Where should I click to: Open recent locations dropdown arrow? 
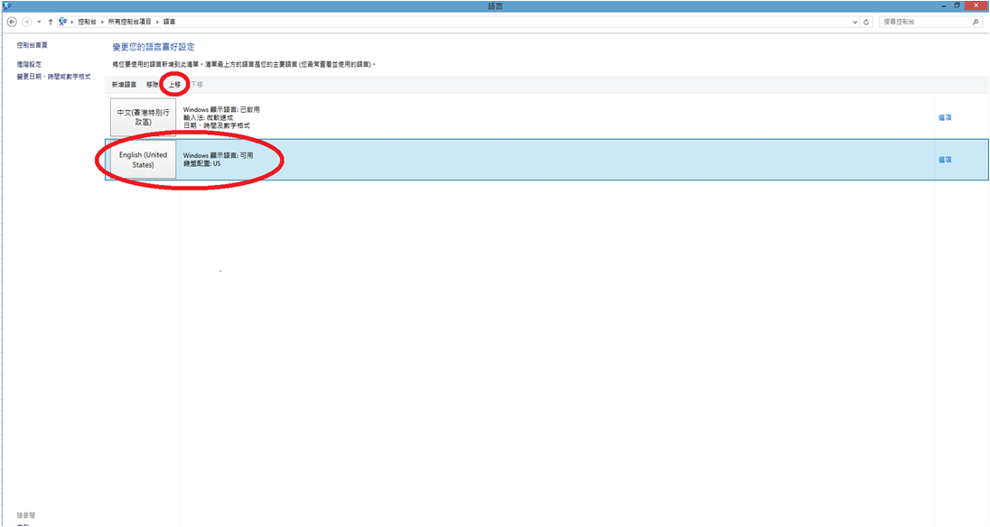pos(39,22)
